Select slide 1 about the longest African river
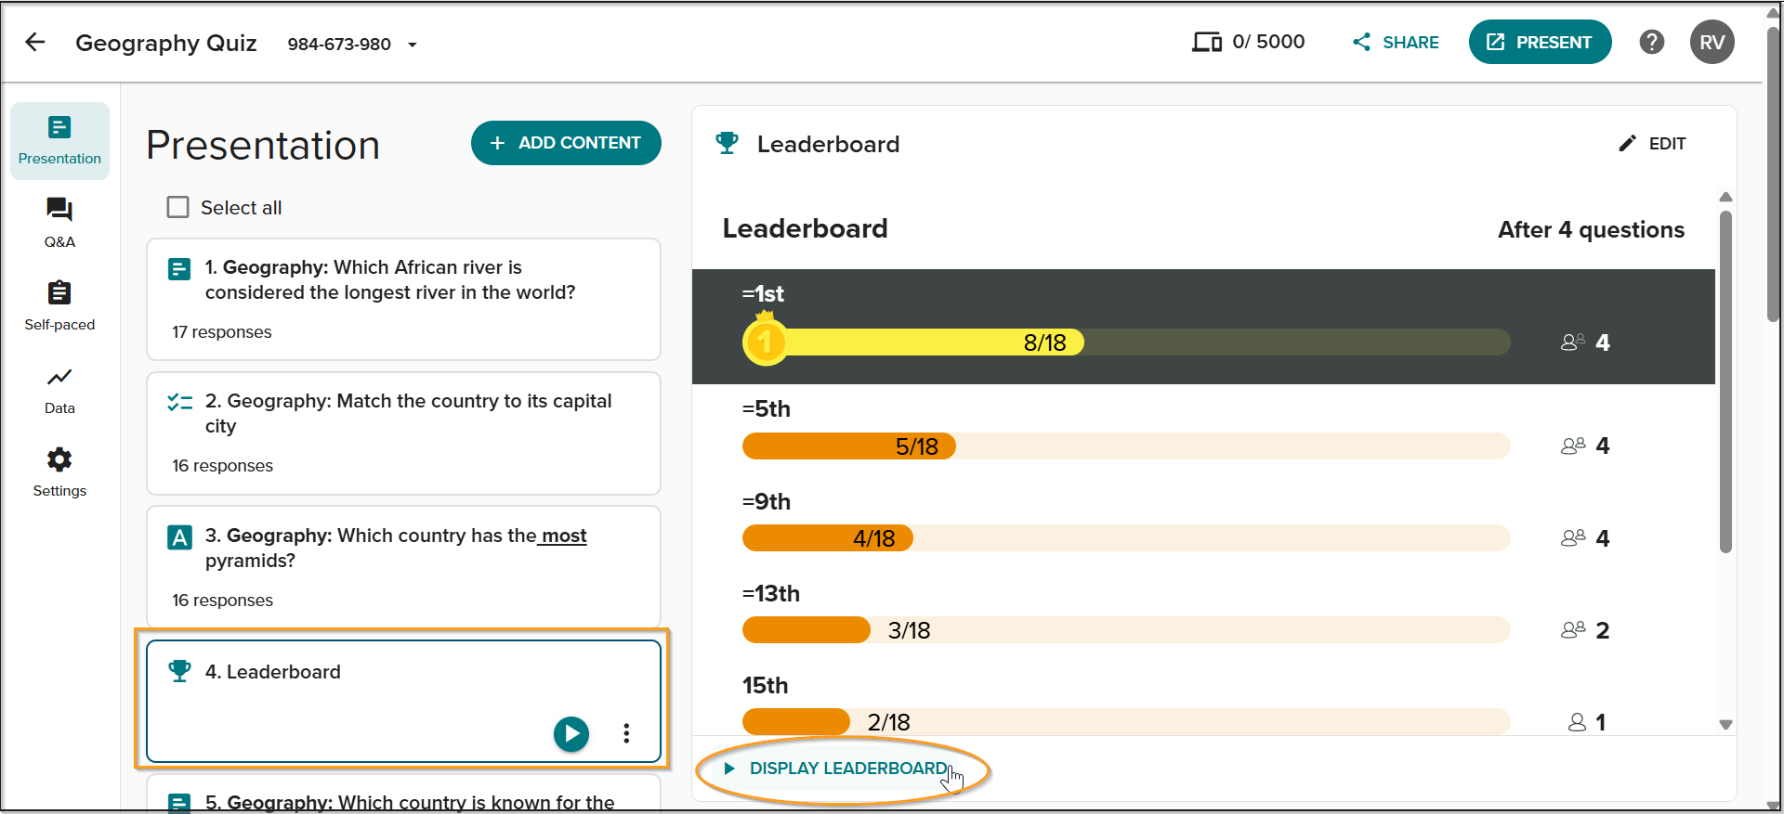This screenshot has height=814, width=1784. (403, 299)
